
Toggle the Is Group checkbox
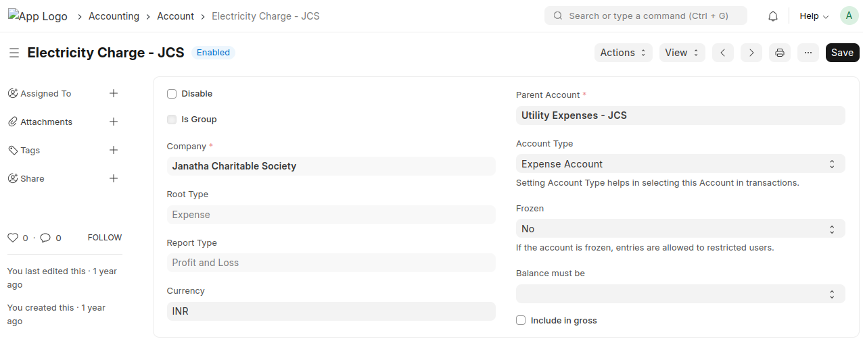pos(172,120)
